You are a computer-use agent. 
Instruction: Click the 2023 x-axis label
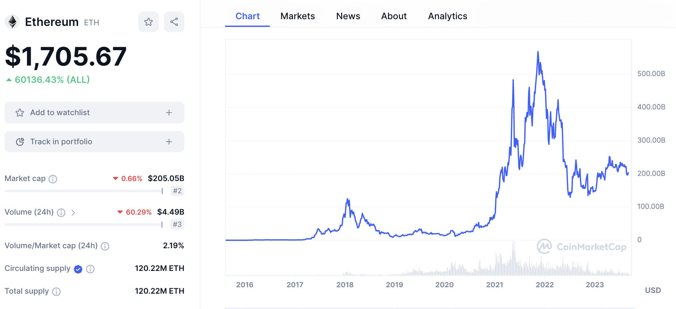(x=595, y=285)
